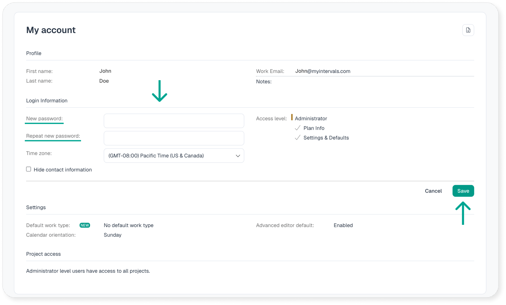The height and width of the screenshot is (305, 506).
Task: Toggle the Hide contact information checkbox
Action: pos(29,169)
